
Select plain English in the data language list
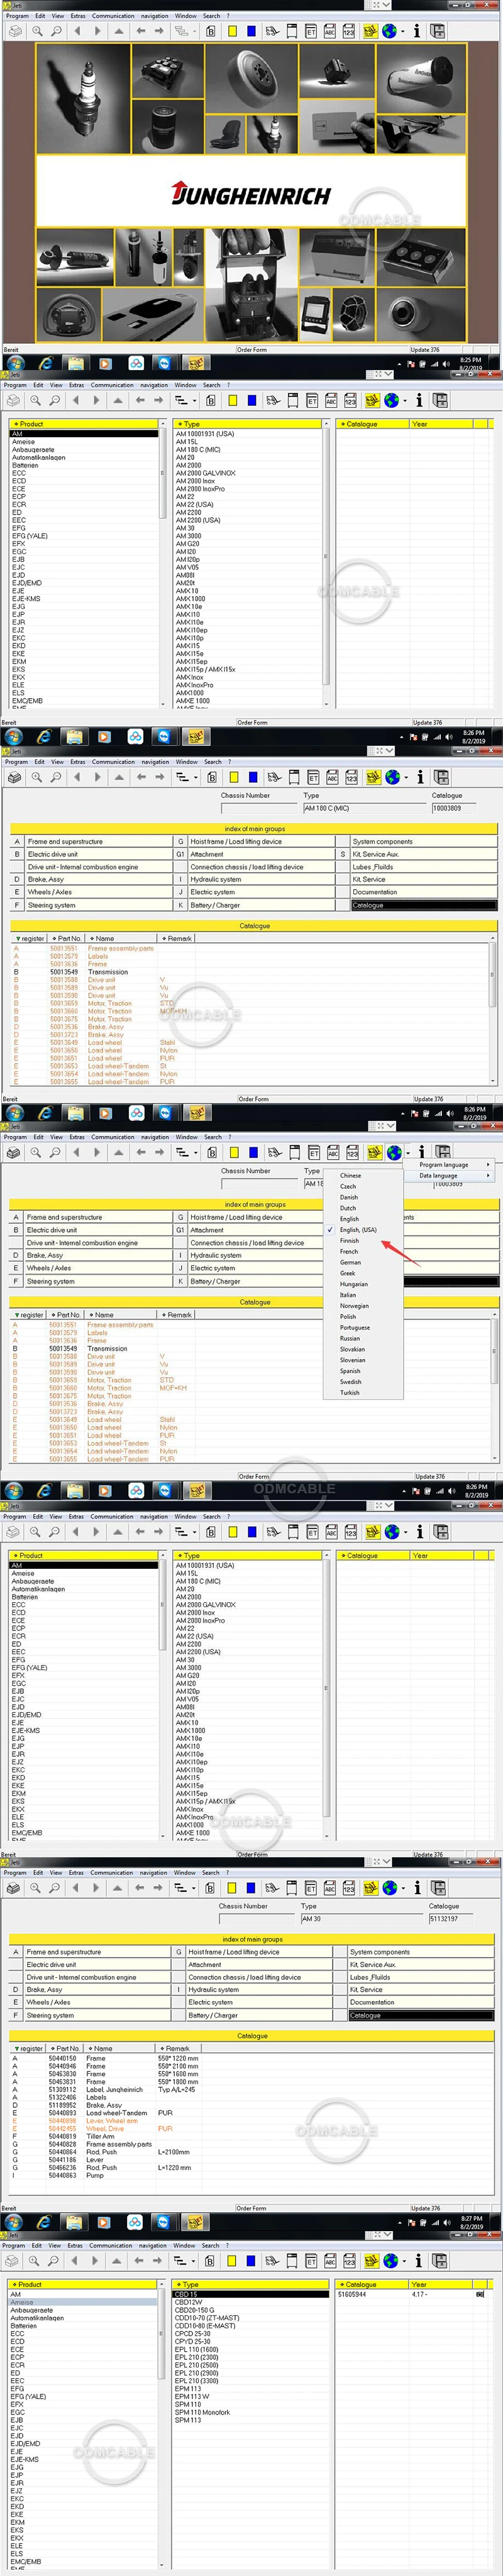tap(348, 1219)
